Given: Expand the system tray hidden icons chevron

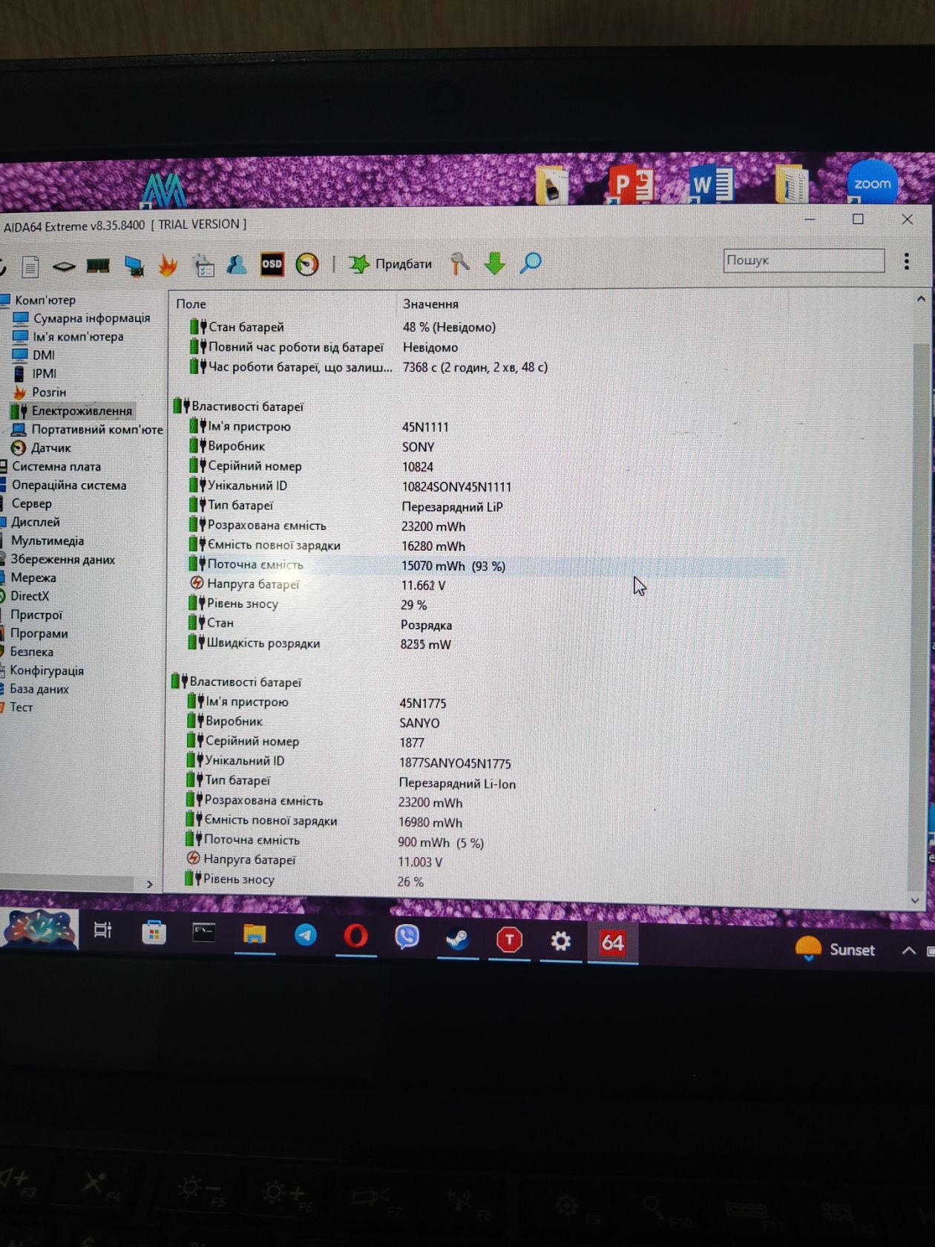Looking at the screenshot, I should click(908, 950).
